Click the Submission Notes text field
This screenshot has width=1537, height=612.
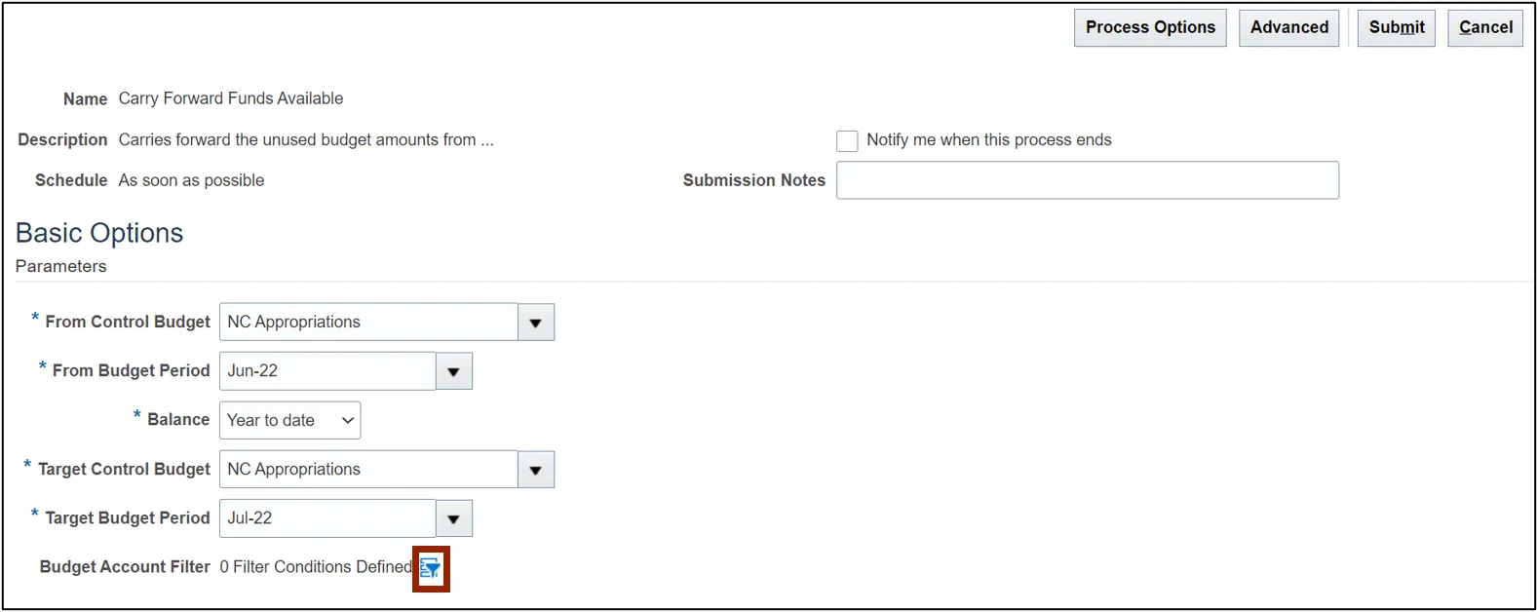(1087, 180)
